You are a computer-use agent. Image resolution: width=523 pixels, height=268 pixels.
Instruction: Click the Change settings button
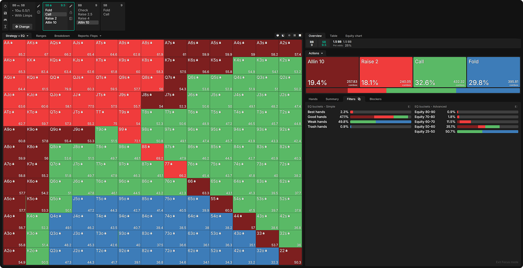(22, 27)
